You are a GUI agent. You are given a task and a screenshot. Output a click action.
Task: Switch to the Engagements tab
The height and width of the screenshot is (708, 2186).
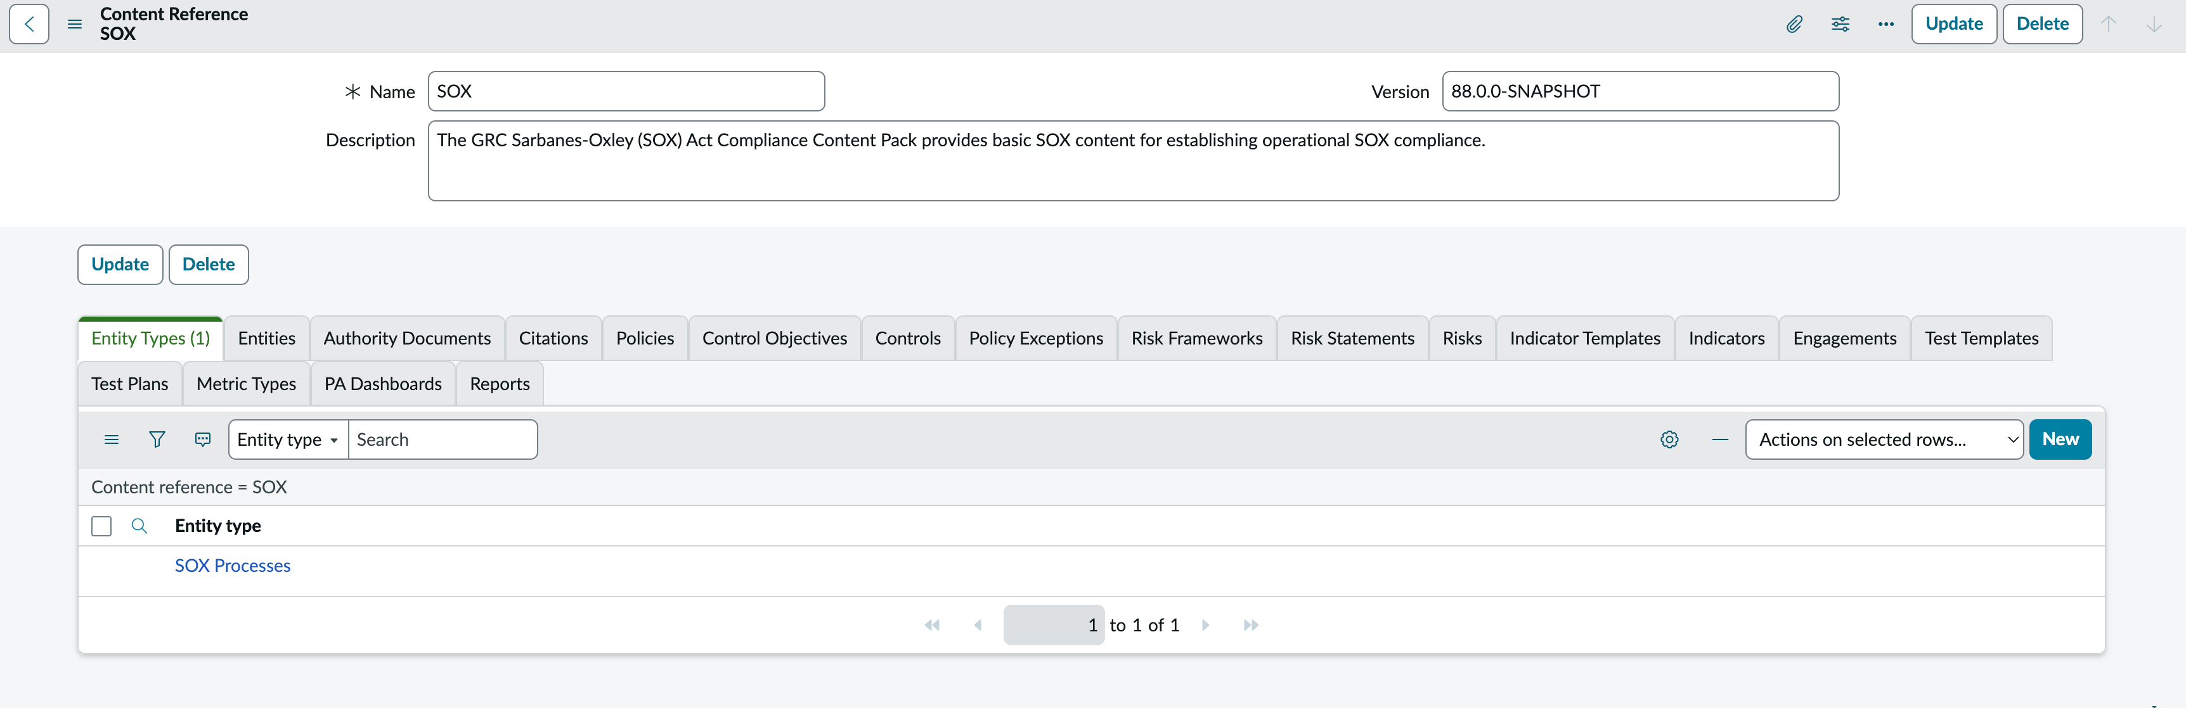coord(1844,338)
